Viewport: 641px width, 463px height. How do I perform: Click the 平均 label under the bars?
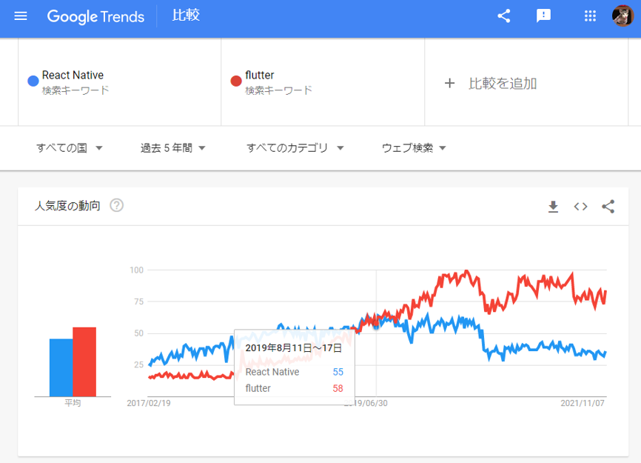tap(73, 403)
